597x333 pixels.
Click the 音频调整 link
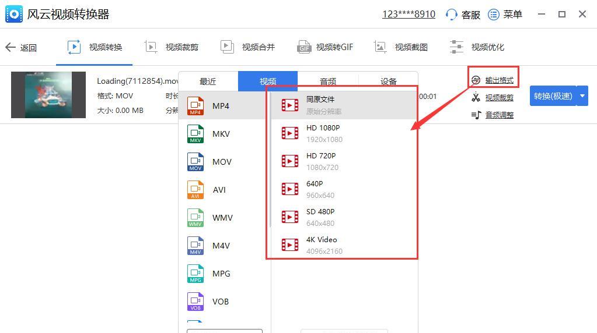click(x=499, y=115)
